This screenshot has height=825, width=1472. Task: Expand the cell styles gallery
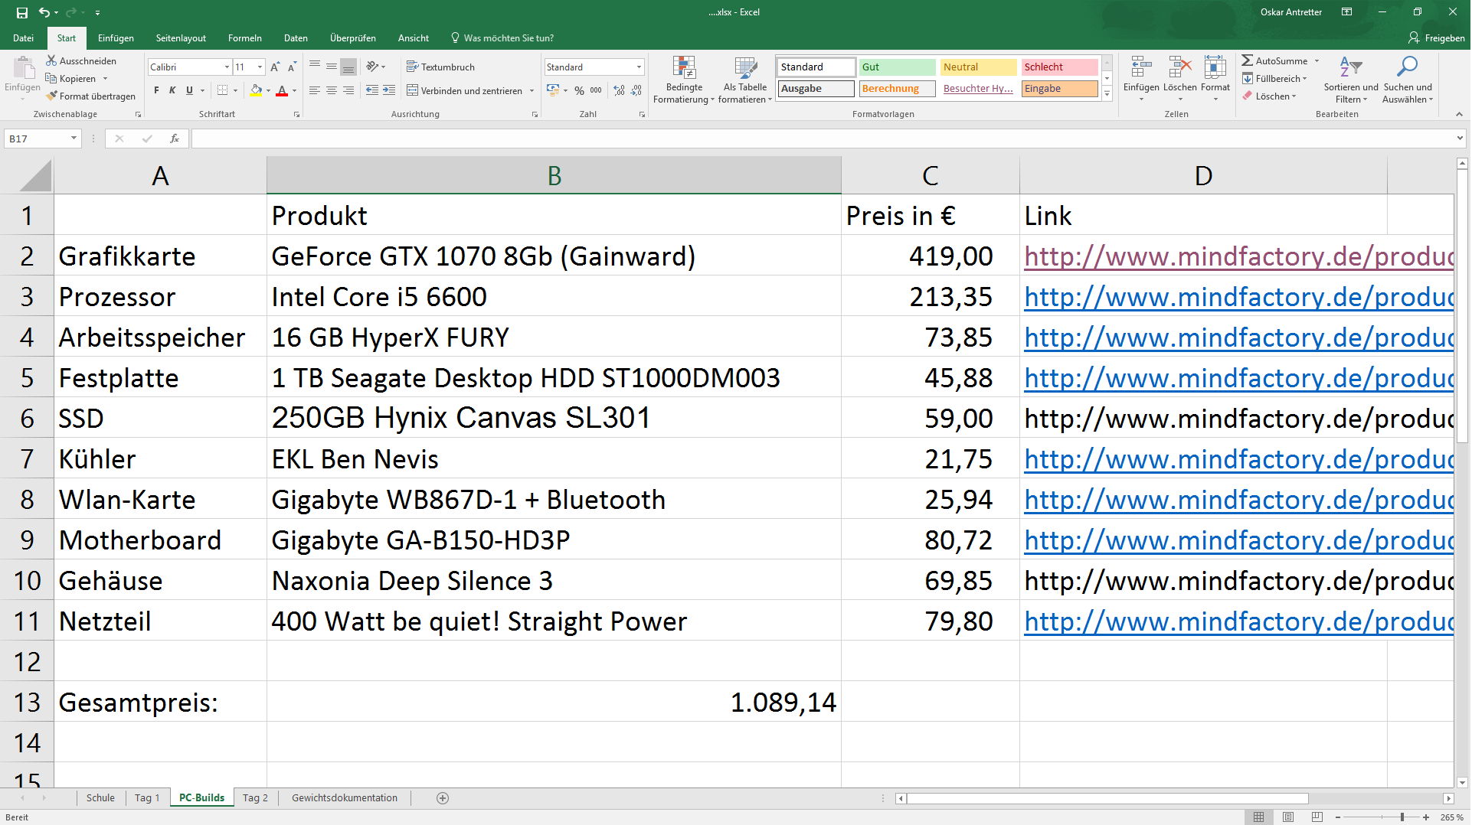1107,93
